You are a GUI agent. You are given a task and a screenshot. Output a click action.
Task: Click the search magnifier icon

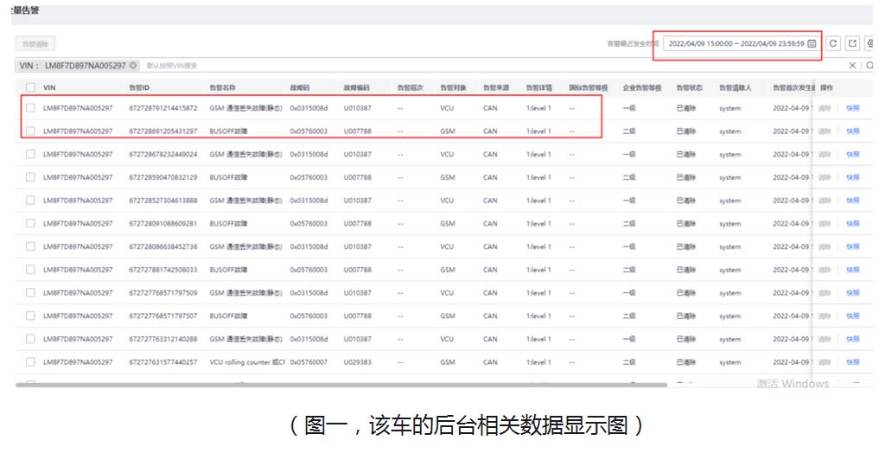[869, 66]
